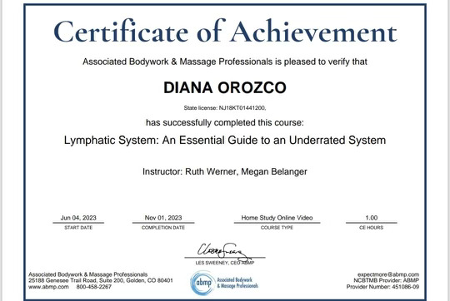Select the Certificate of Achievement title
The image size is (450, 301).
225,32
